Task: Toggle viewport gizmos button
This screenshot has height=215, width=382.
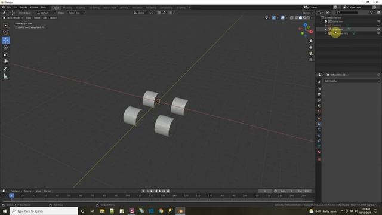Action: [x=274, y=18]
